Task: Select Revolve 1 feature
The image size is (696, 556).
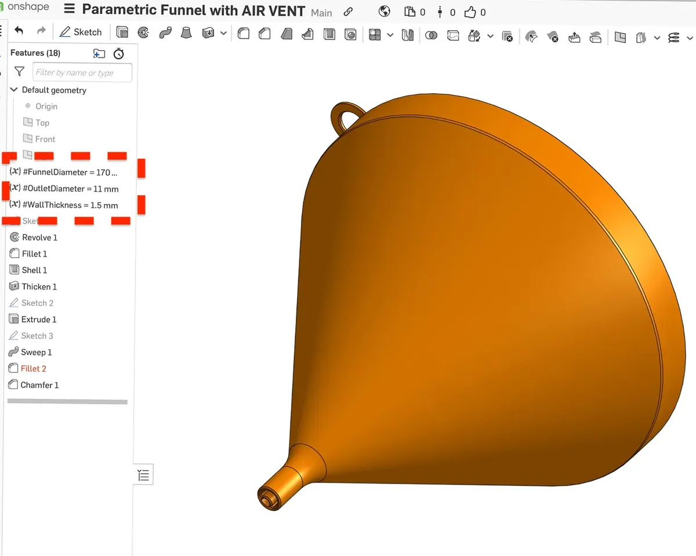Action: click(34, 237)
